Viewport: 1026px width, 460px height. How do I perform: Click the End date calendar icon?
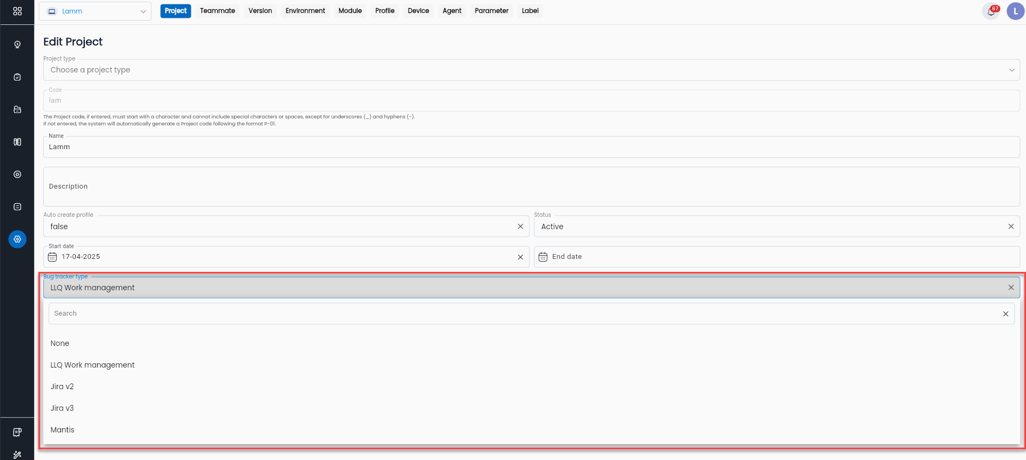543,257
